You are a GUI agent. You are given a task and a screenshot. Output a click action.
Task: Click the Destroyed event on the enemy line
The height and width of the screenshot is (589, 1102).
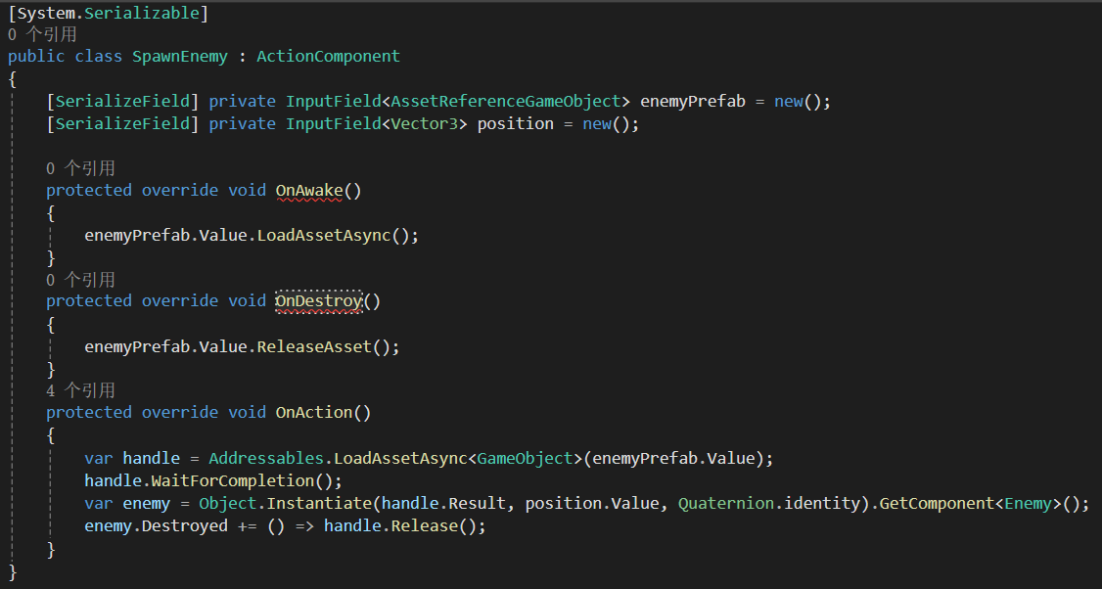pos(189,526)
